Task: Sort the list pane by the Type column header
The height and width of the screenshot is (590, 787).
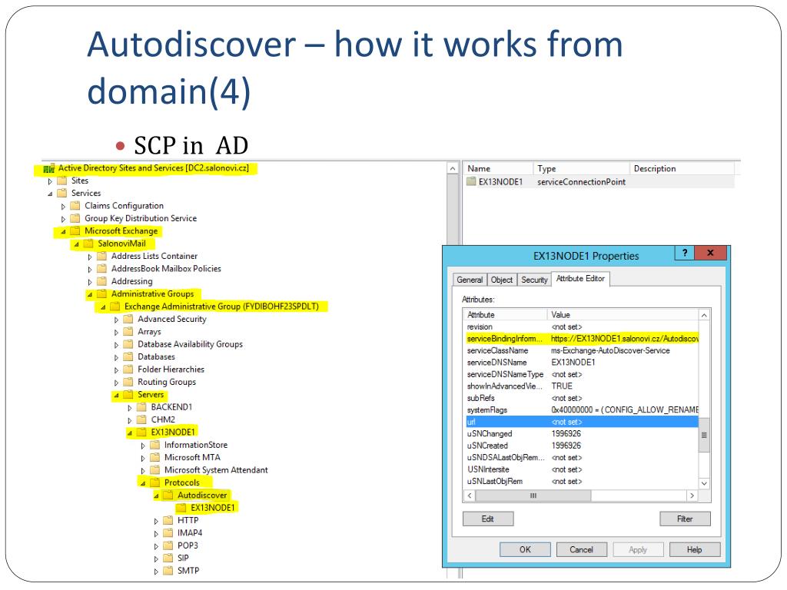Action: [x=581, y=168]
